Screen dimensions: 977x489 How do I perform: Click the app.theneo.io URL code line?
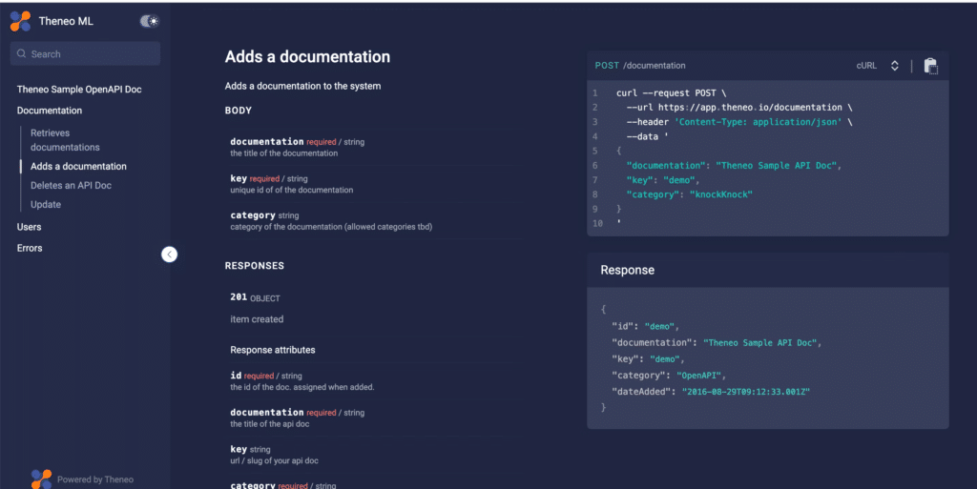739,108
